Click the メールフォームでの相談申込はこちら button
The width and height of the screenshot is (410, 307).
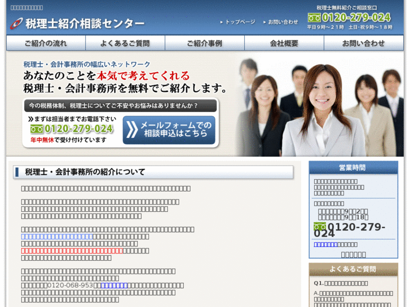(x=169, y=130)
